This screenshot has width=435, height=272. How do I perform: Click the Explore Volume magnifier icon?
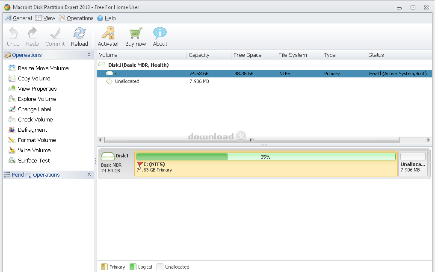pos(12,99)
